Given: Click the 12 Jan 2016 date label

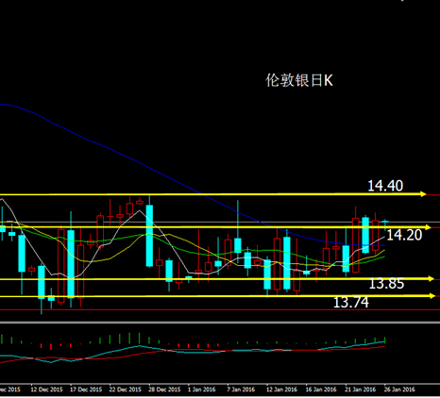Looking at the screenshot, I should pyautogui.click(x=281, y=390).
